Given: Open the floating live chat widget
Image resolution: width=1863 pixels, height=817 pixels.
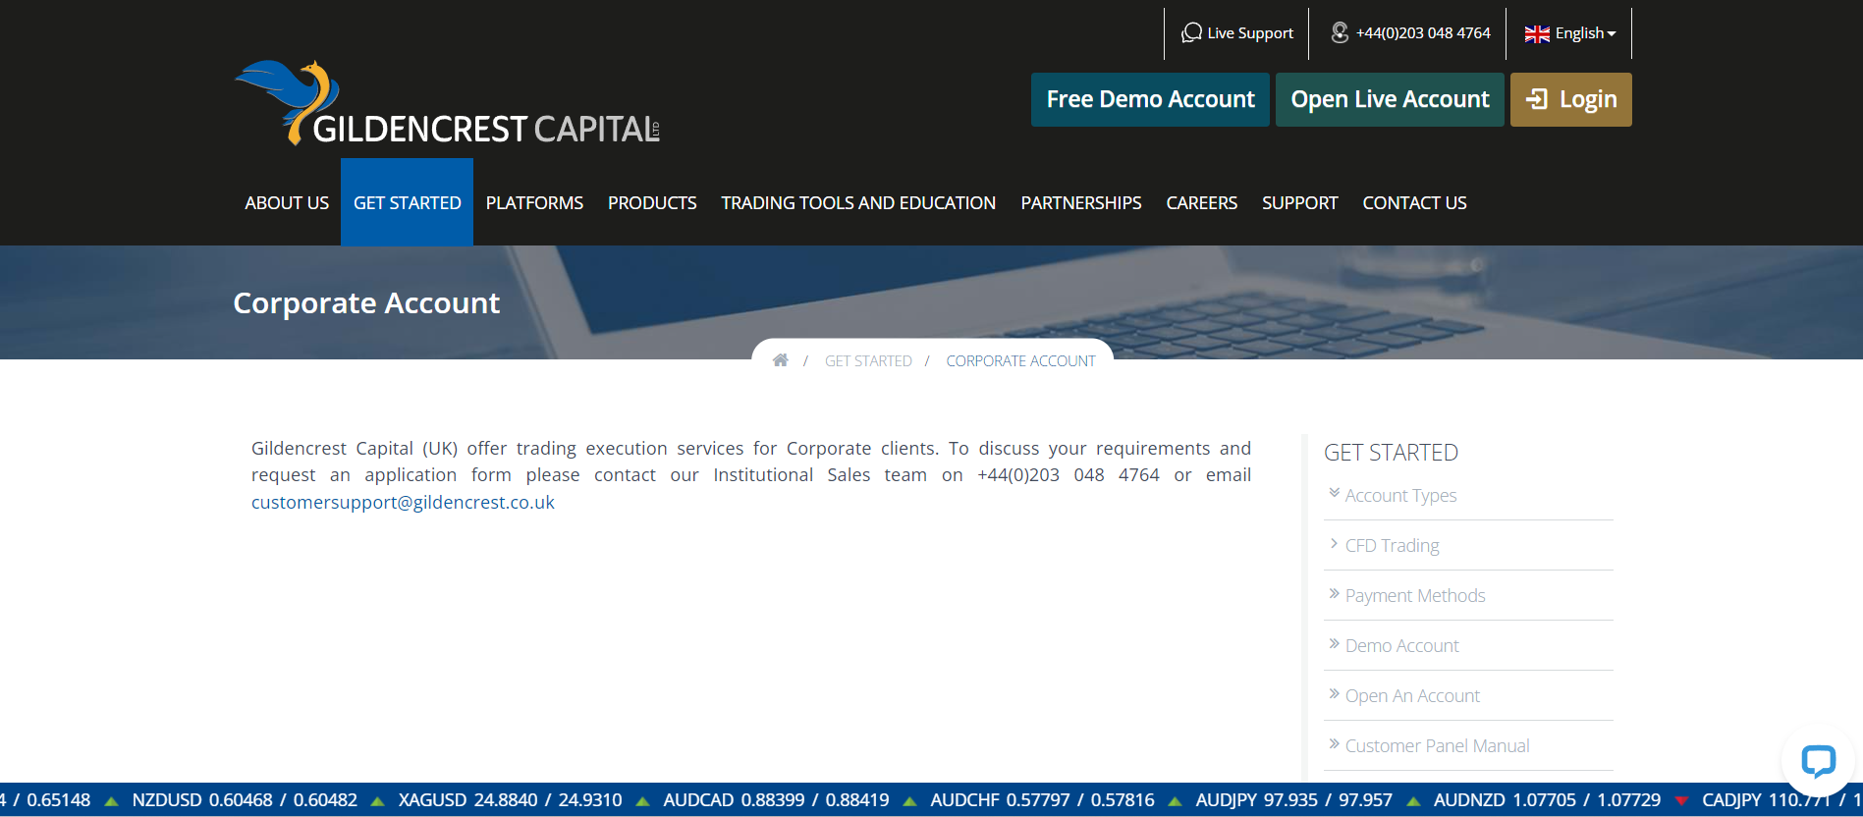Looking at the screenshot, I should tap(1818, 761).
